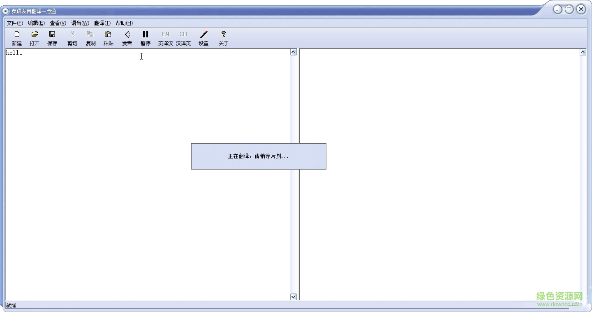
Task: Click left pane scrollbar up arrow
Action: click(x=294, y=52)
